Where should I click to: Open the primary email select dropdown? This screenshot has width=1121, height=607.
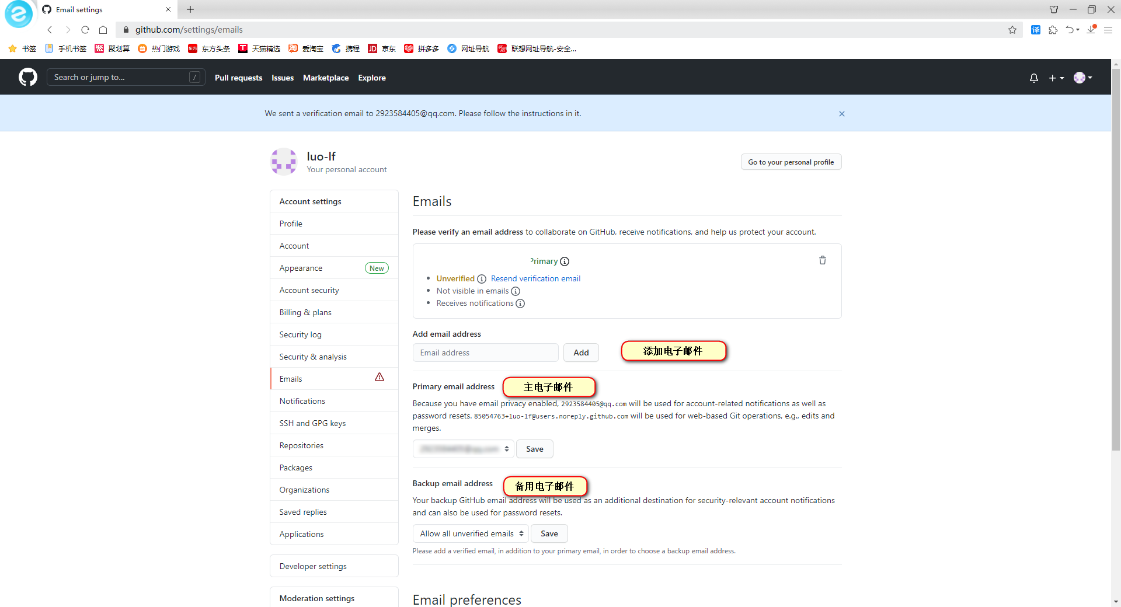(464, 449)
